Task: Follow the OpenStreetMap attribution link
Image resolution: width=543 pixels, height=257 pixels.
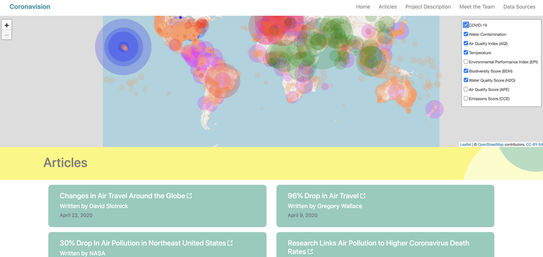Action: point(490,144)
